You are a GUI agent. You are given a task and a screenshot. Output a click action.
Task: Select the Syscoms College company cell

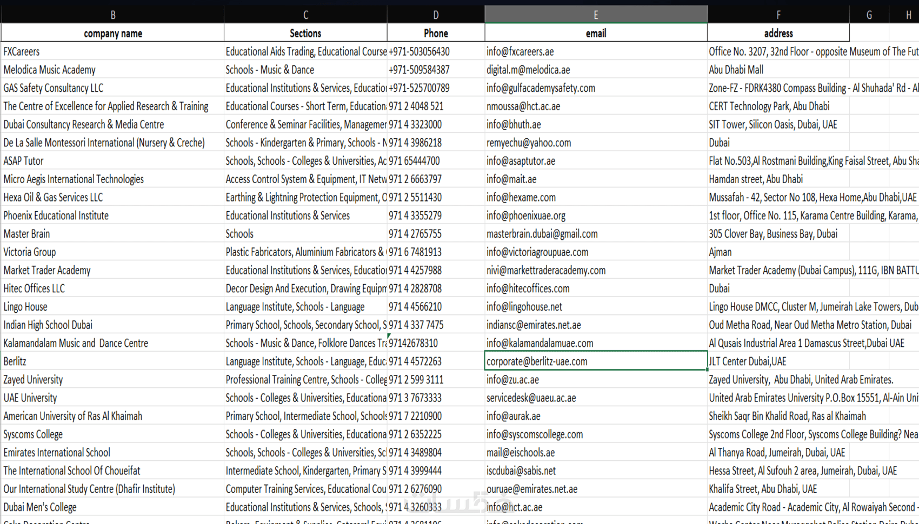[x=112, y=434]
